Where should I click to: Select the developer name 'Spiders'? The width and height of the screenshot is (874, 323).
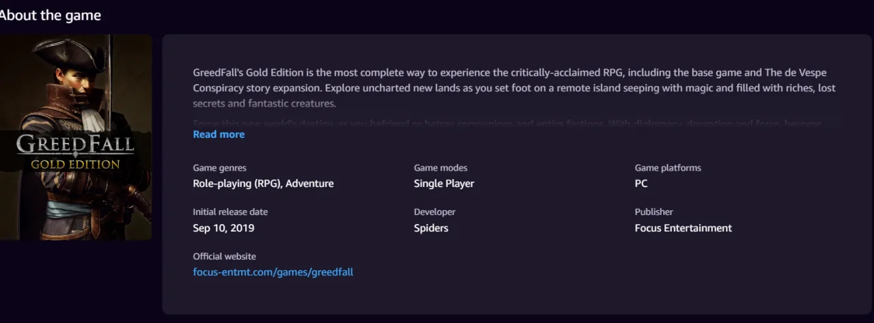(431, 228)
